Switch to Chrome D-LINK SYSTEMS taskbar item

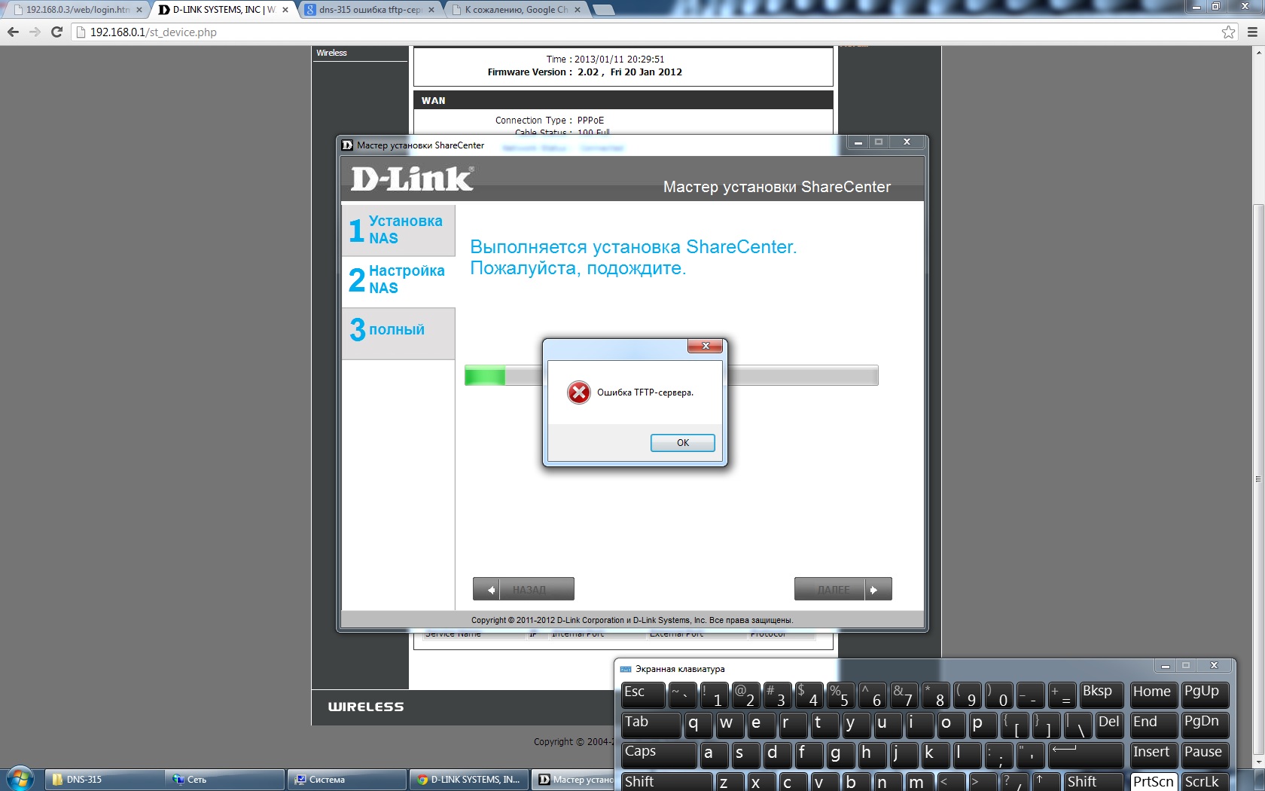click(469, 780)
